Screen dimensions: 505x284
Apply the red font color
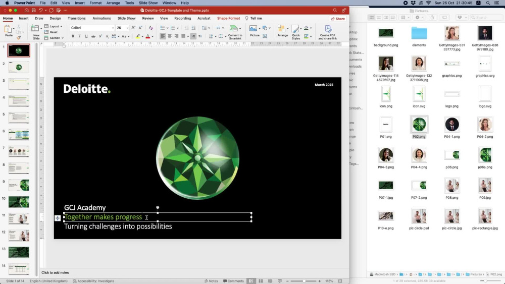148,36
